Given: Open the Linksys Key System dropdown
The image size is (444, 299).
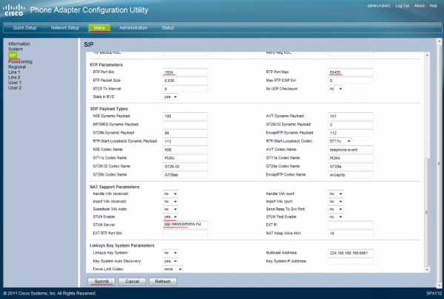Looking at the screenshot, I should click(170, 252).
